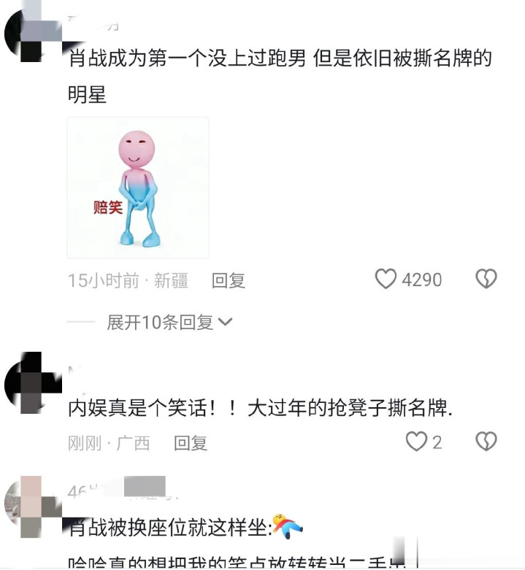Screen dimensions: 525x570
Task: Open the second commenter's dark avatar
Action: coord(34,382)
